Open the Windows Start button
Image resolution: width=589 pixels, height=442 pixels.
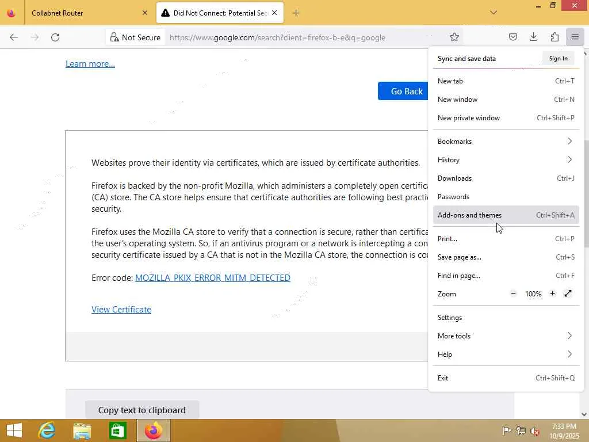coord(14,430)
